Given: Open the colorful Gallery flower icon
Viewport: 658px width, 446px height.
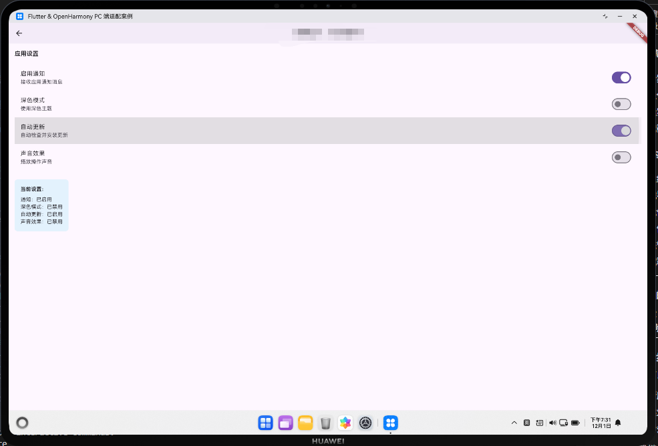Looking at the screenshot, I should [345, 423].
